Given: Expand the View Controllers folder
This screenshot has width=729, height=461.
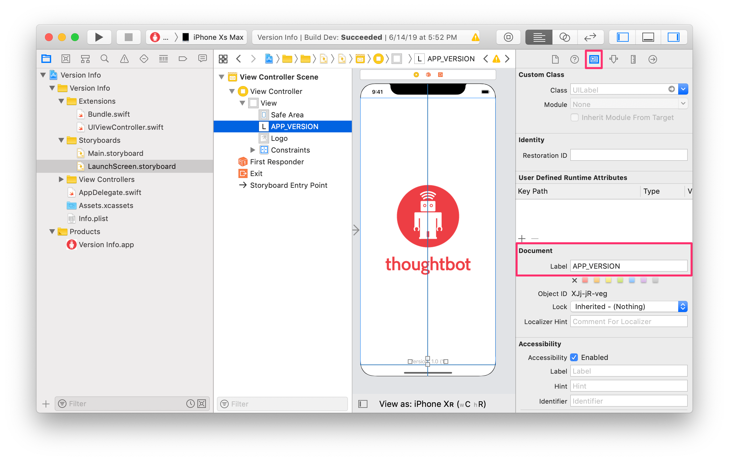Looking at the screenshot, I should point(61,179).
